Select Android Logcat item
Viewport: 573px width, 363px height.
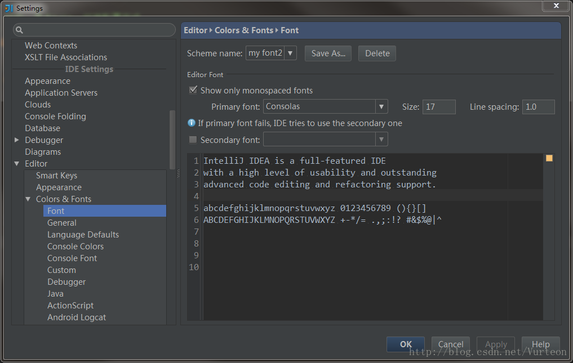point(77,317)
